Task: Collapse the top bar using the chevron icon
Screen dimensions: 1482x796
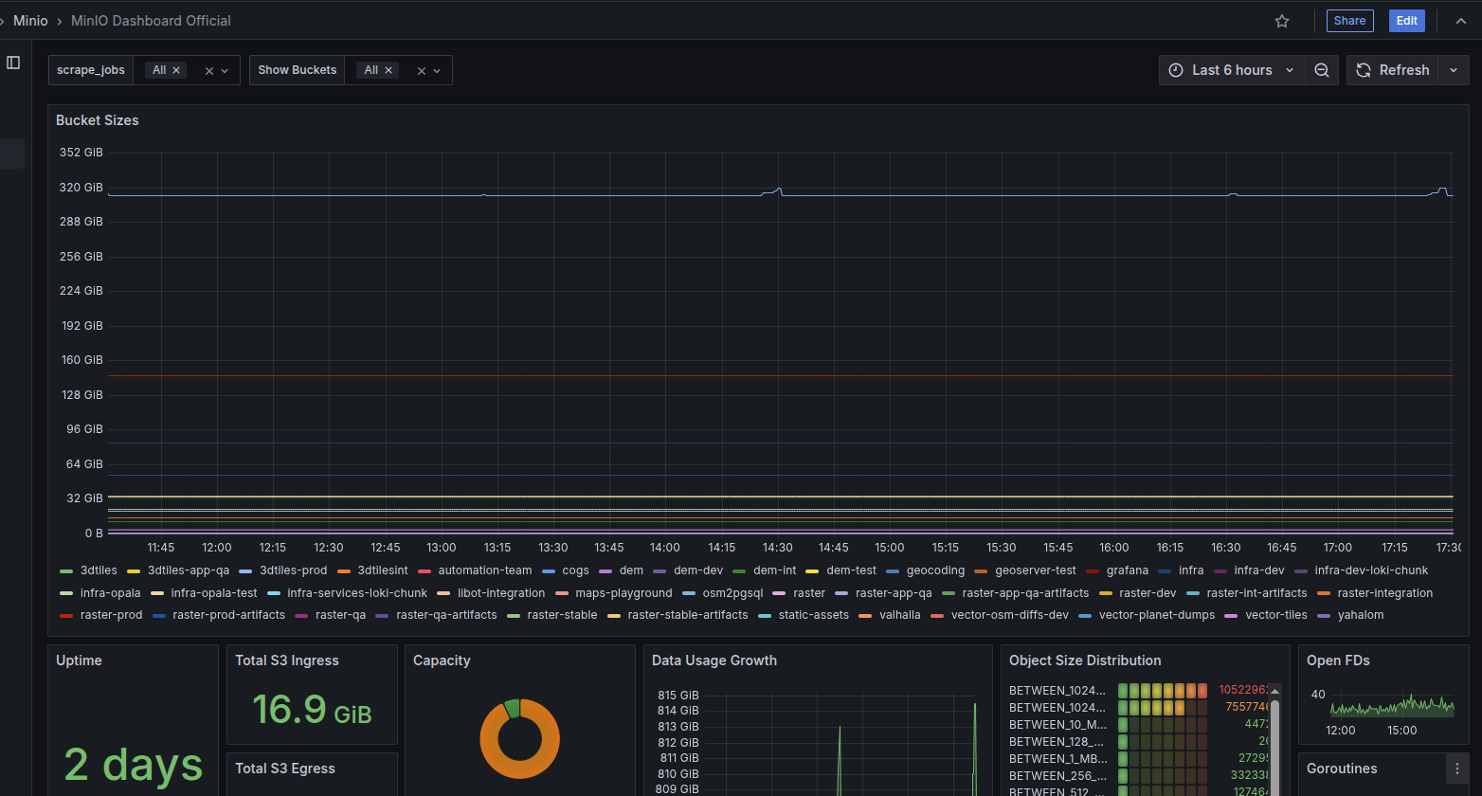Action: click(1460, 20)
